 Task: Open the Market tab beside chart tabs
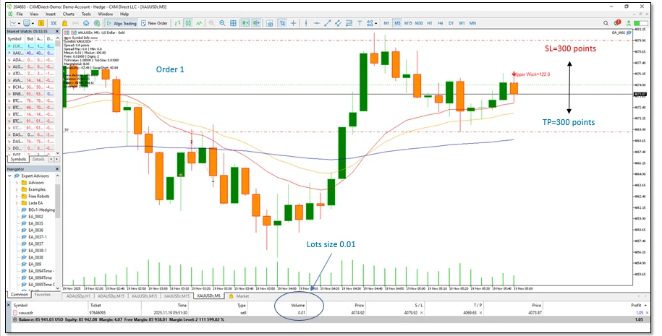[239, 296]
